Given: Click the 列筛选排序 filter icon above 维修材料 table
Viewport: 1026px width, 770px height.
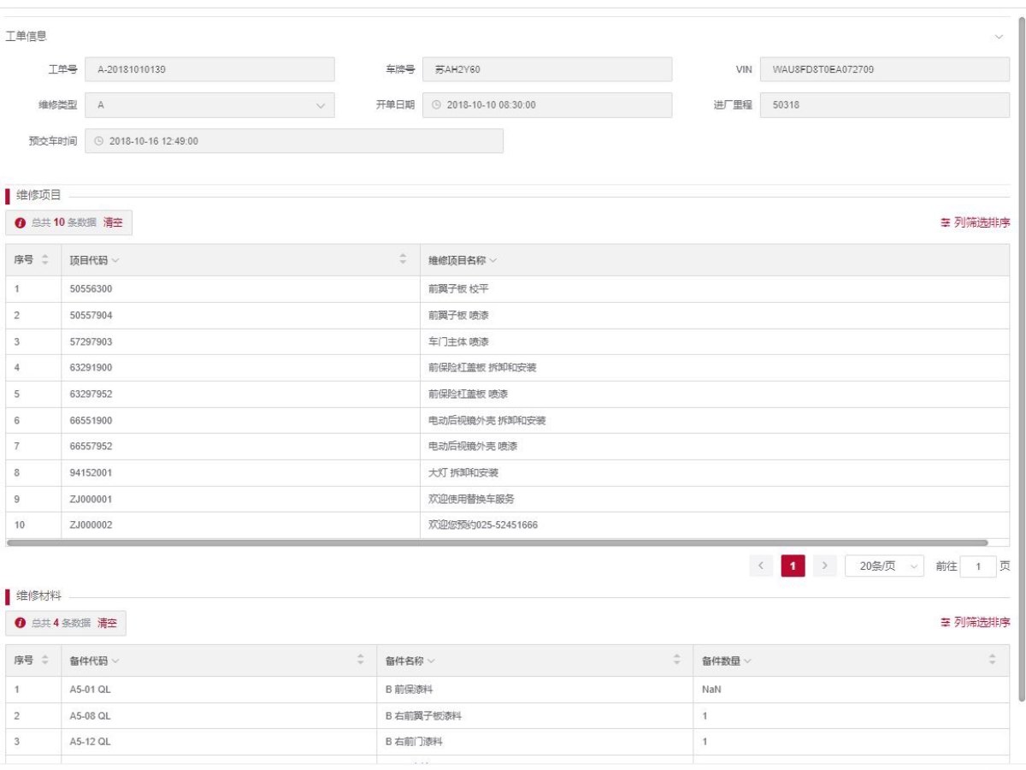Looking at the screenshot, I should 946,622.
